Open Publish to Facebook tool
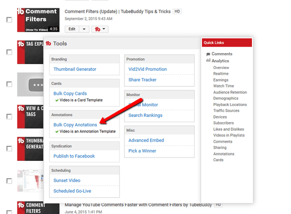291x214 pixels. [74, 156]
